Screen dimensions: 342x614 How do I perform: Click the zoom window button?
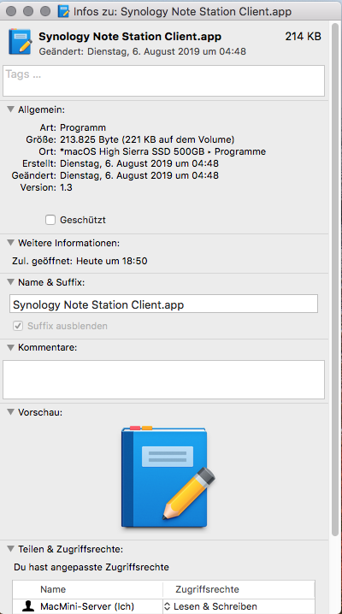pos(45,11)
